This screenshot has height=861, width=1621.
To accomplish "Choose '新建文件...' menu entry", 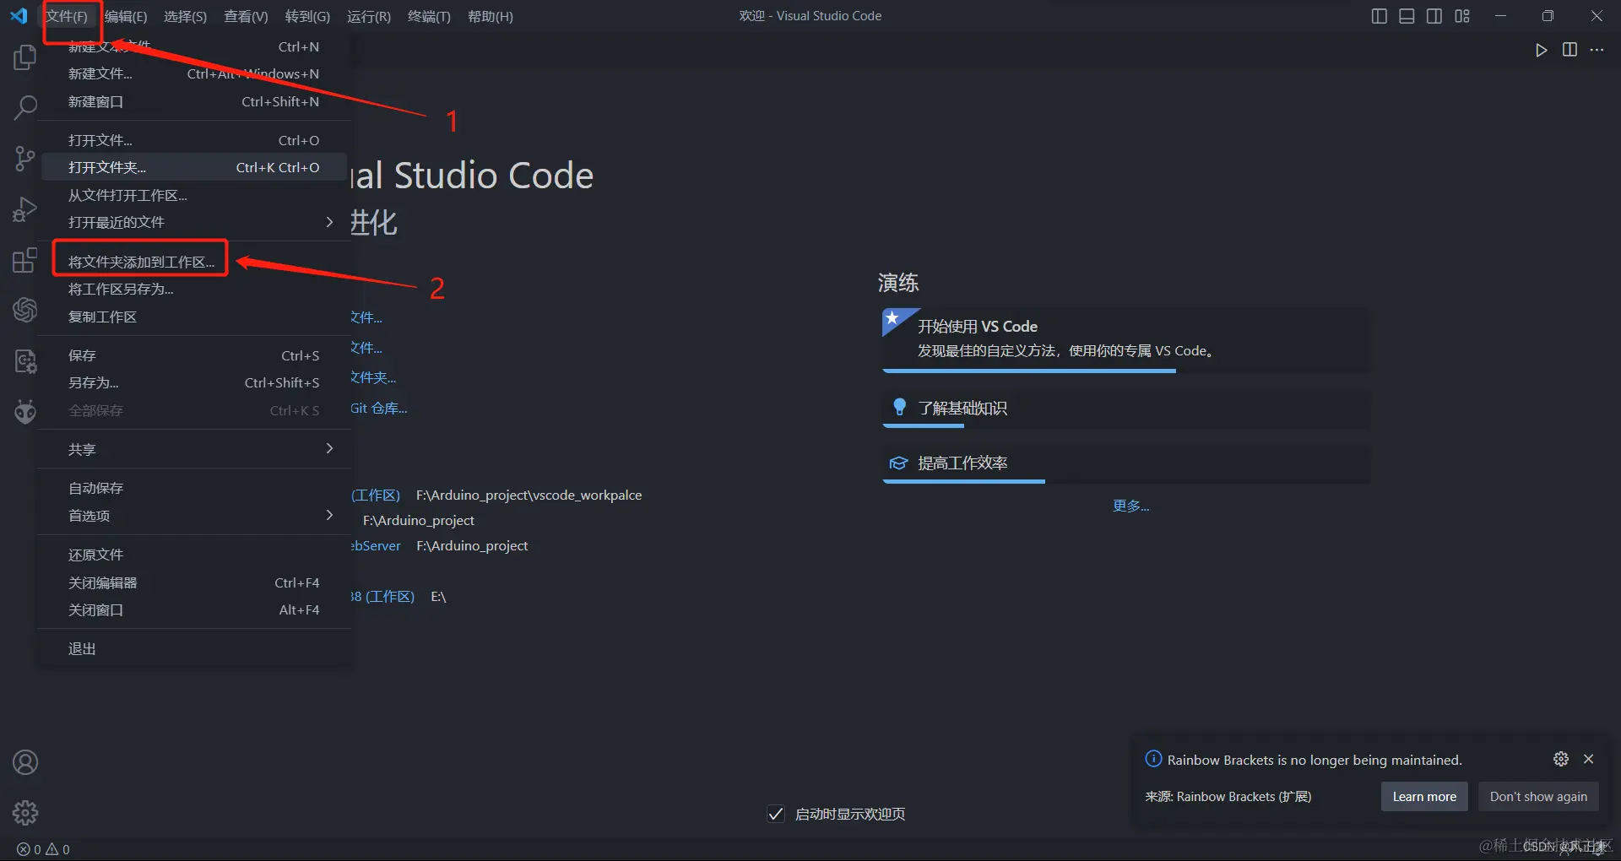I will tap(194, 73).
